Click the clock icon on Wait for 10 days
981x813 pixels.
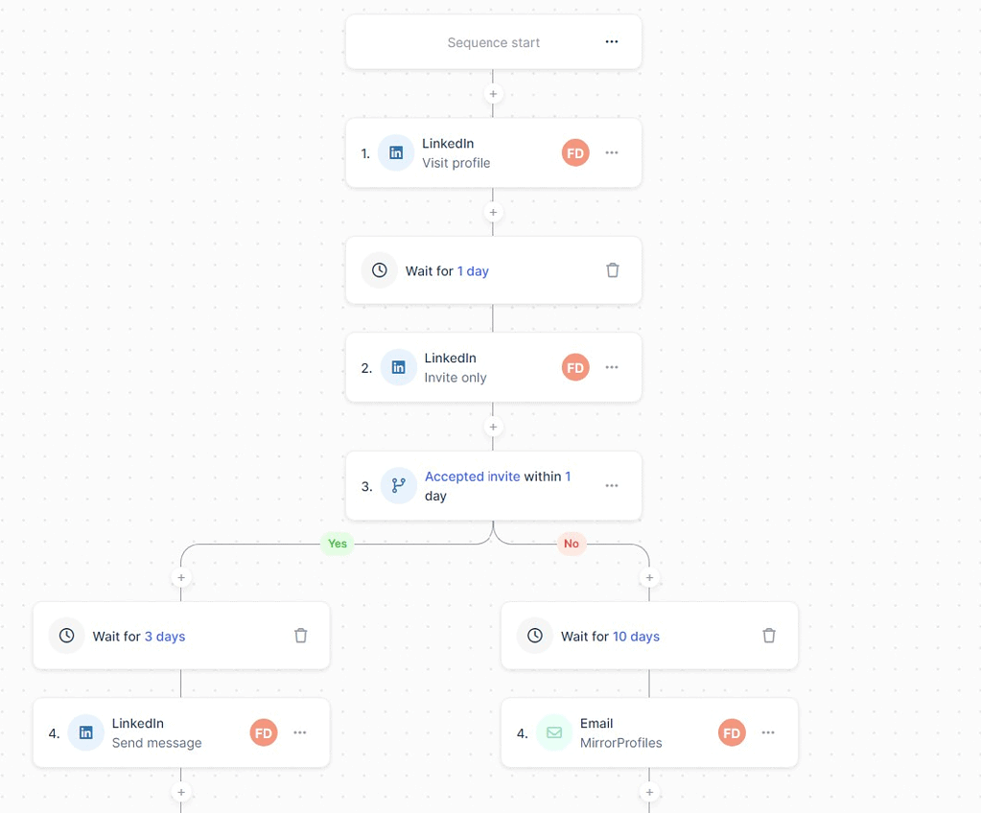(x=534, y=636)
